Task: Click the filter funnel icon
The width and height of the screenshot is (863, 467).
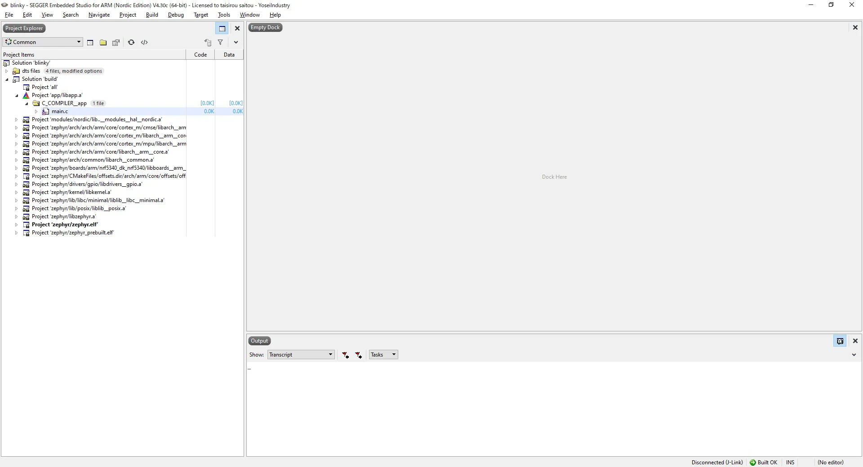Action: click(220, 42)
